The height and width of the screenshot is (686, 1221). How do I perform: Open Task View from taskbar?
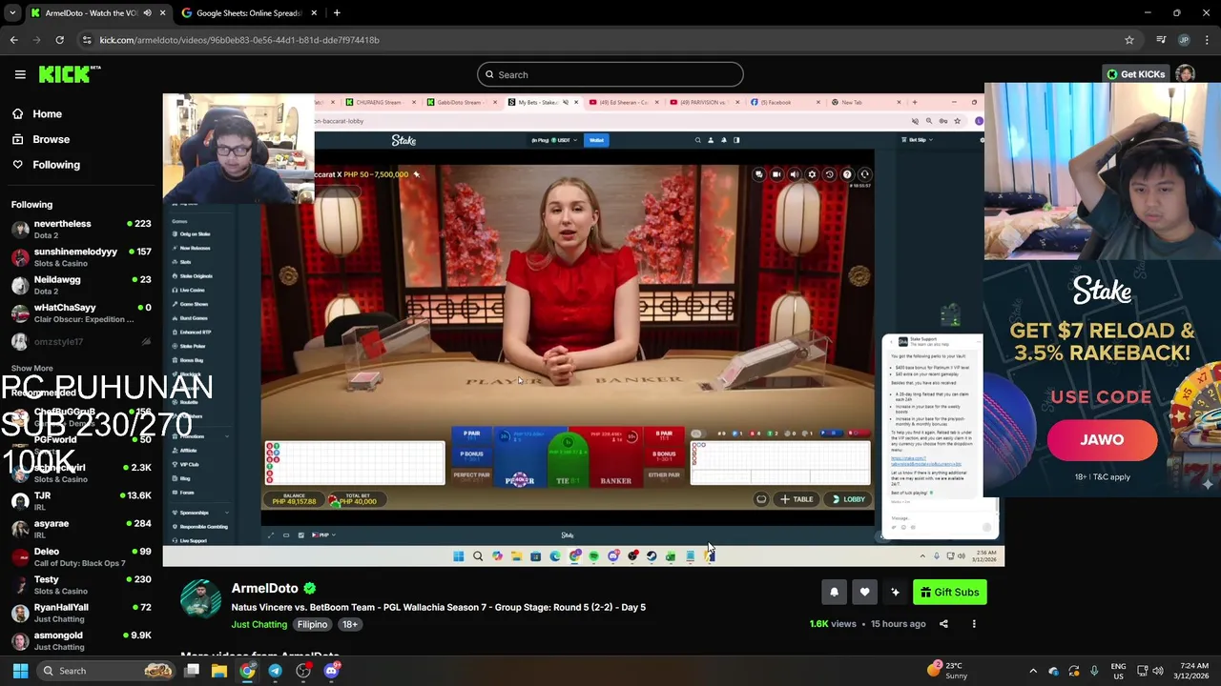(192, 671)
